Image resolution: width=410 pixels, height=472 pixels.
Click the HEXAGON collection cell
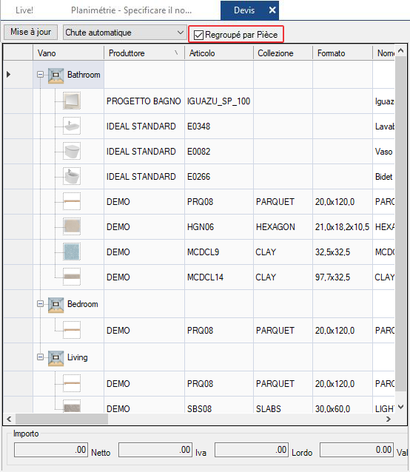[283, 227]
